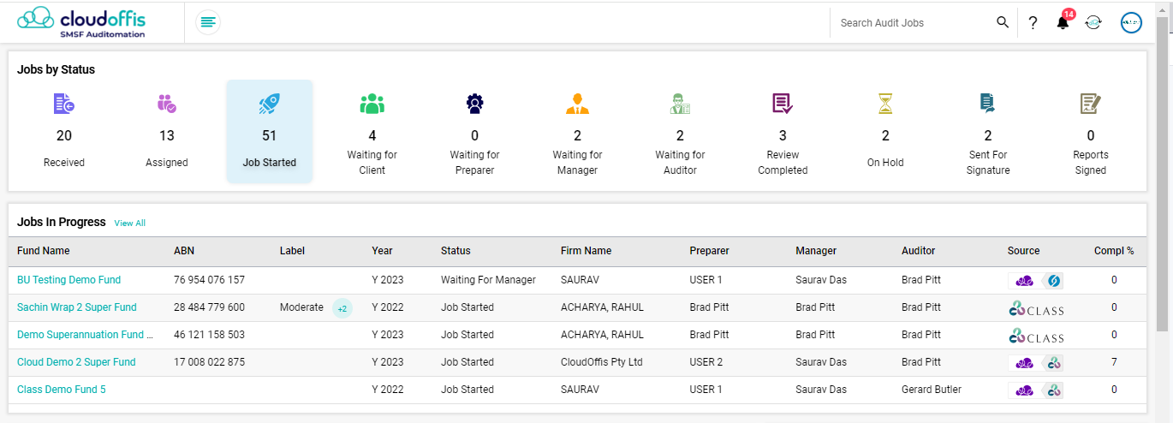Screen dimensions: 1173x423
Task: Open View All jobs in progress
Action: coord(130,223)
